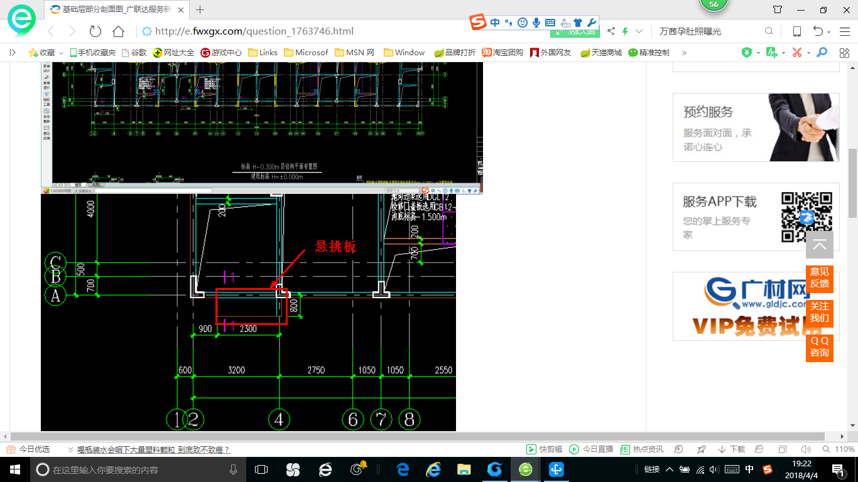The image size is (858, 482).
Task: Open a new tab with plus button
Action: click(200, 9)
